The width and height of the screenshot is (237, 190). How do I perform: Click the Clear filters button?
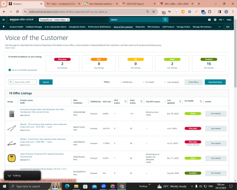[x=193, y=82]
